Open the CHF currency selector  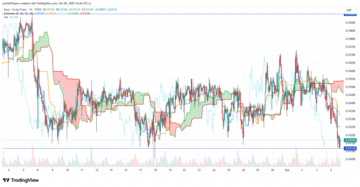click(349, 10)
